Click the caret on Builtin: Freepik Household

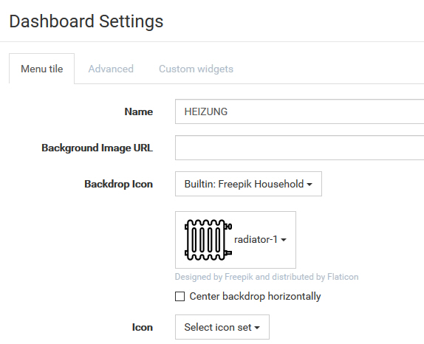(310, 185)
